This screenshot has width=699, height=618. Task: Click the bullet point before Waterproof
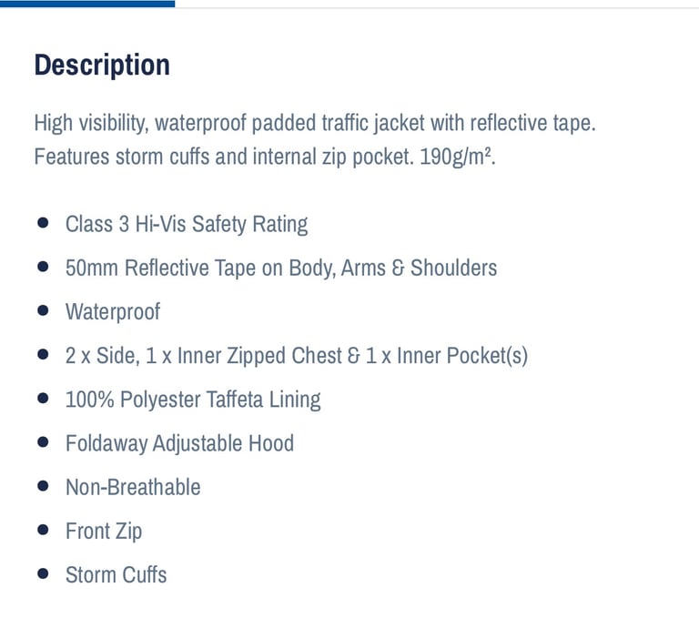click(44, 310)
